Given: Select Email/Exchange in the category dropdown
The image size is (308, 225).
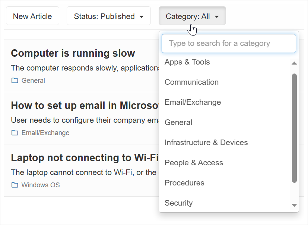Looking at the screenshot, I should pyautogui.click(x=193, y=103).
